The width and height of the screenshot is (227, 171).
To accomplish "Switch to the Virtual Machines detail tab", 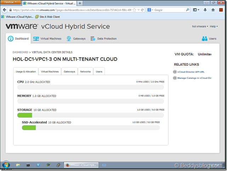I will click(x=50, y=71).
